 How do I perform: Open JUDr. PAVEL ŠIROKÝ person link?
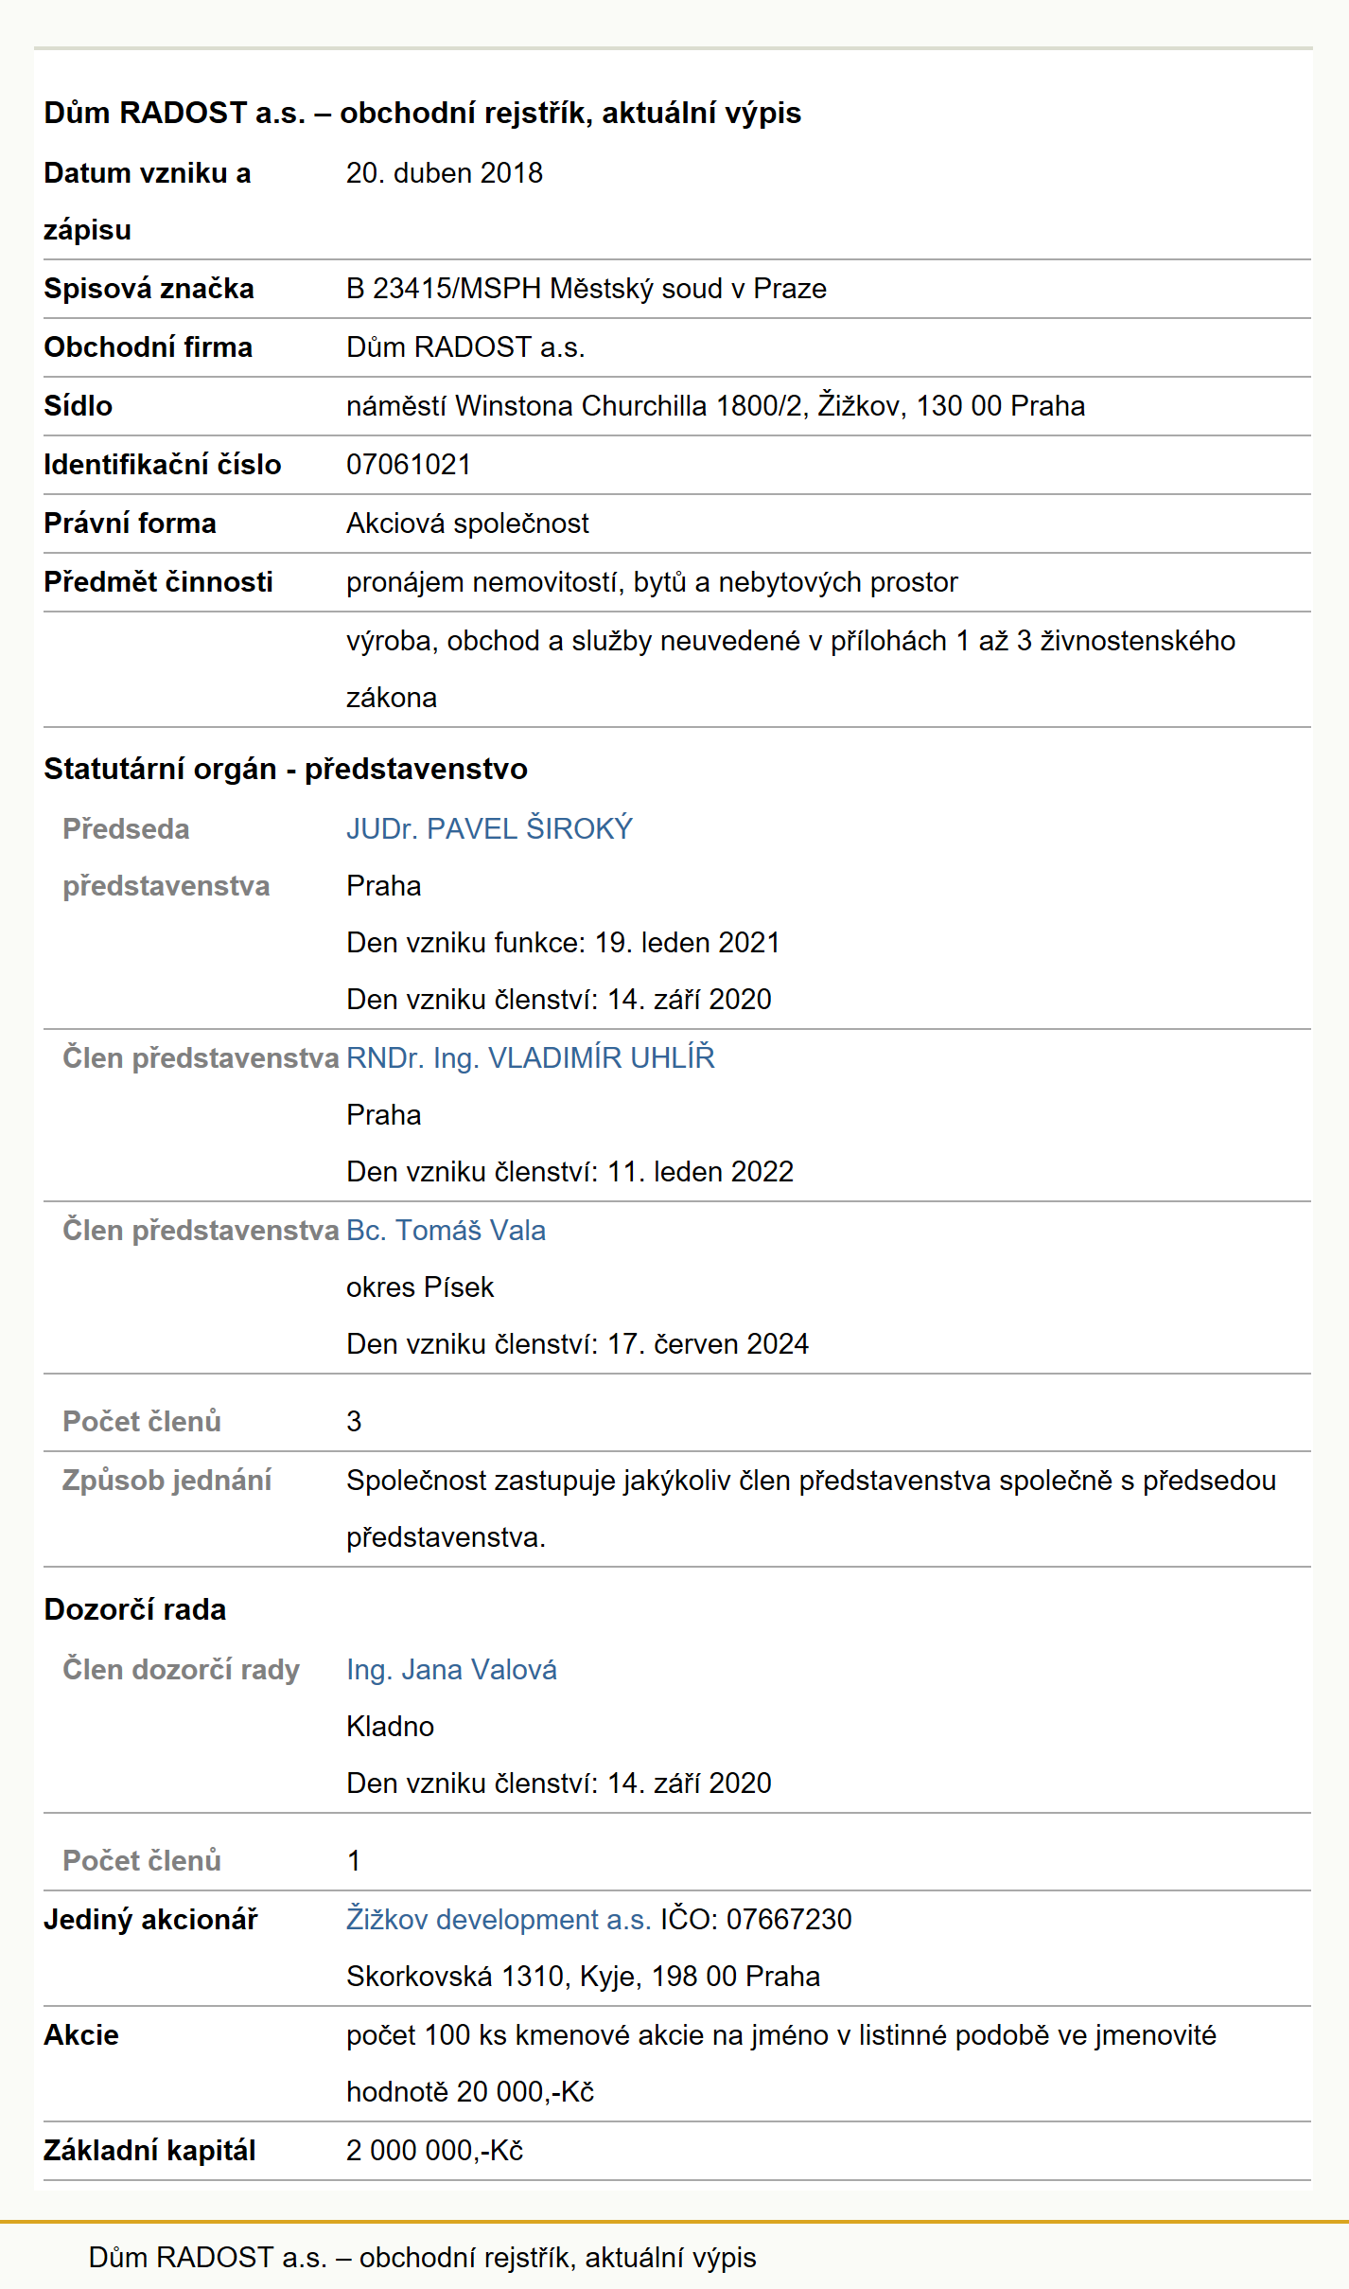coord(489,828)
